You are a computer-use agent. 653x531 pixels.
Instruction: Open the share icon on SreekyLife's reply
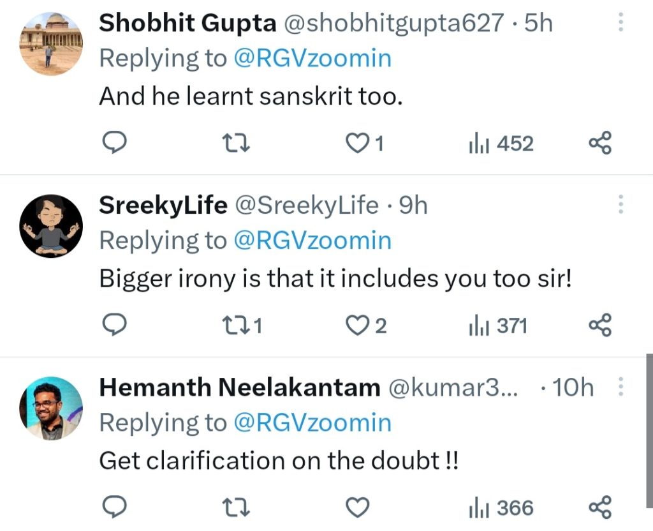(598, 325)
